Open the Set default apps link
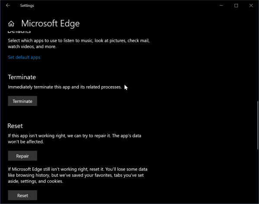This screenshot has height=204, width=259. [x=24, y=57]
